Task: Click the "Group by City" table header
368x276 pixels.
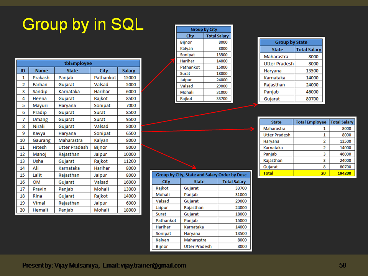Action: pyautogui.click(x=203, y=29)
